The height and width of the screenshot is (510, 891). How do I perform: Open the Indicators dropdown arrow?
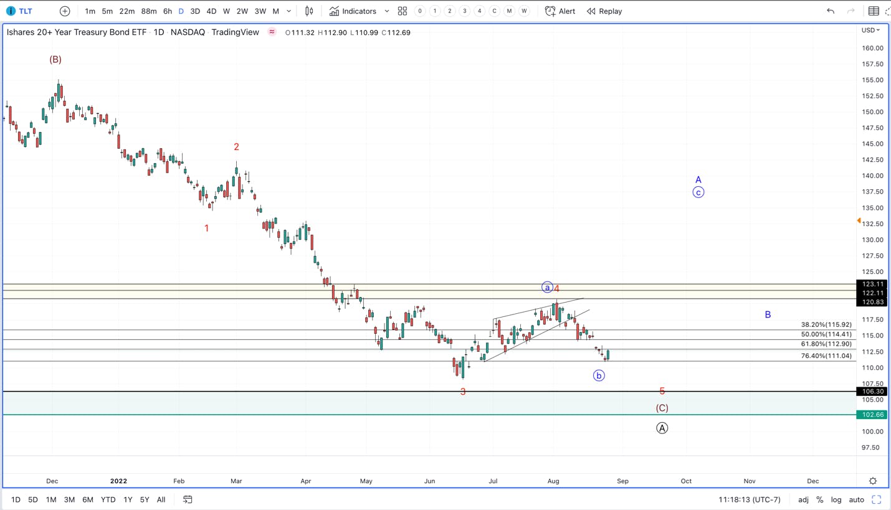(x=386, y=11)
